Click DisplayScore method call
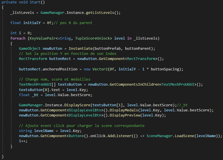This screenshot has width=223, height=160. [x=77, y=105]
